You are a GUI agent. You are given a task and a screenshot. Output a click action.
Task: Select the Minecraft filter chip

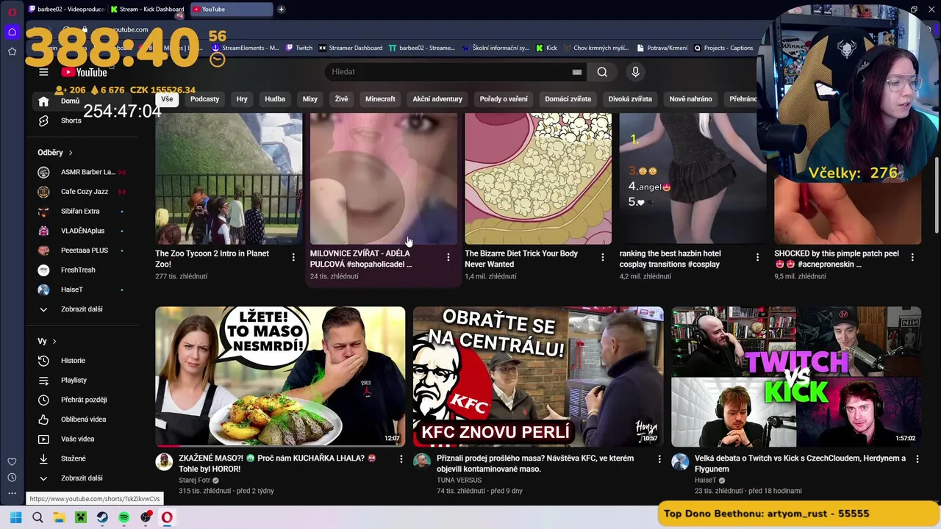coord(380,99)
